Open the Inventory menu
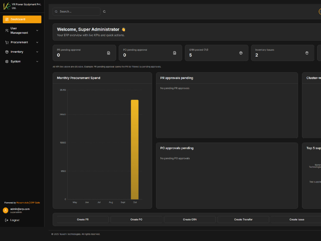This screenshot has height=241, width=321. tap(22, 52)
